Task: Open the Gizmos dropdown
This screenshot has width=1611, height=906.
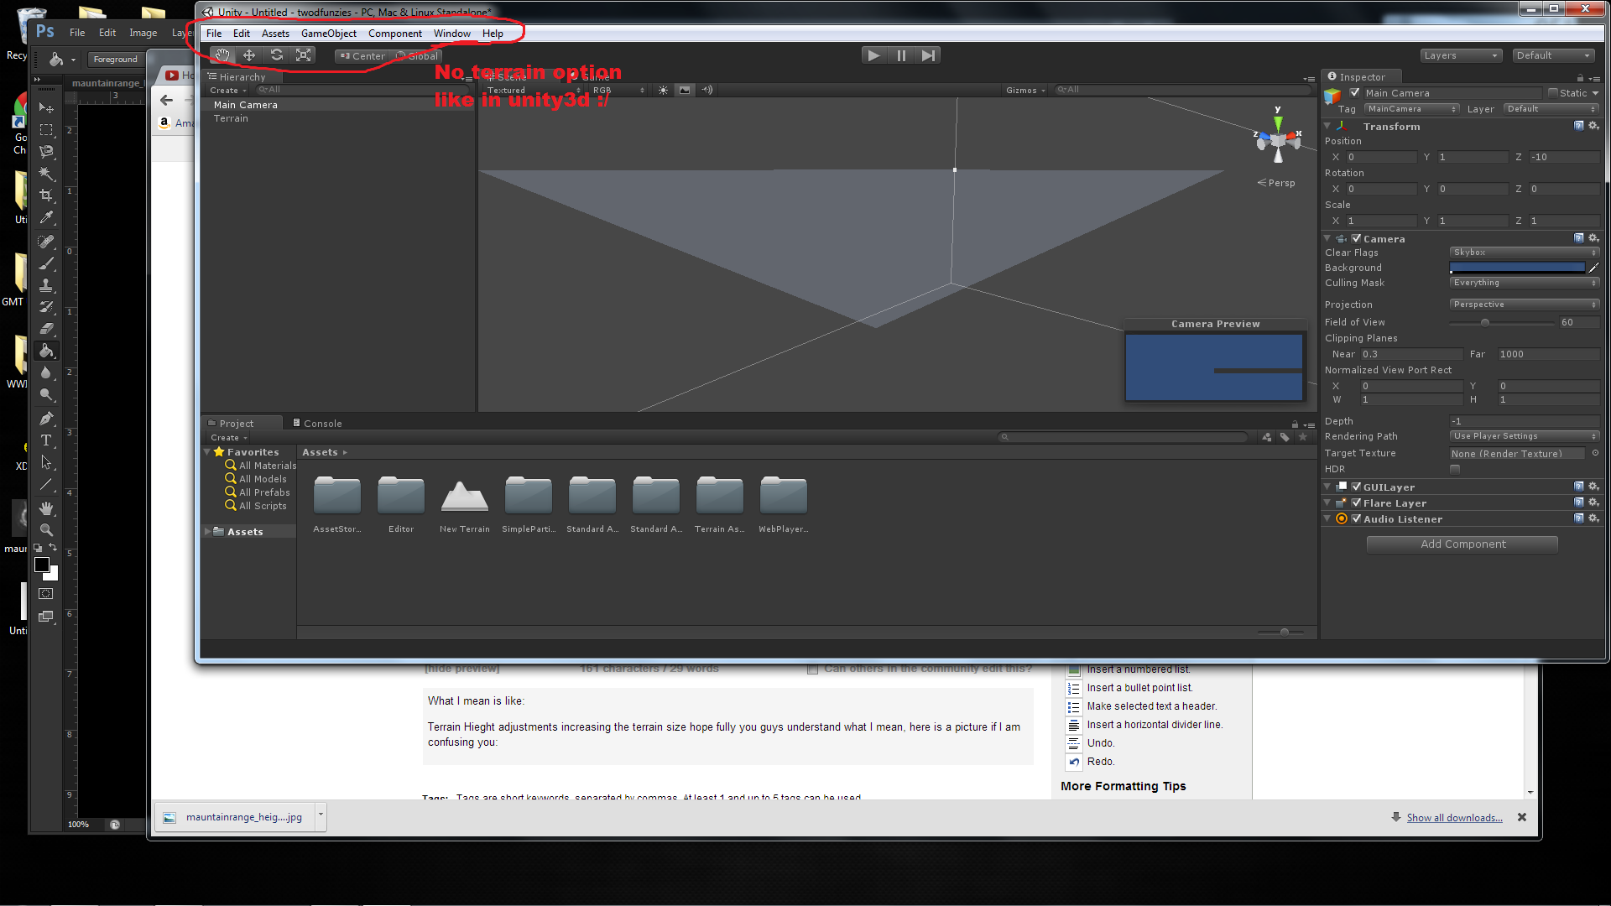Action: click(1025, 90)
